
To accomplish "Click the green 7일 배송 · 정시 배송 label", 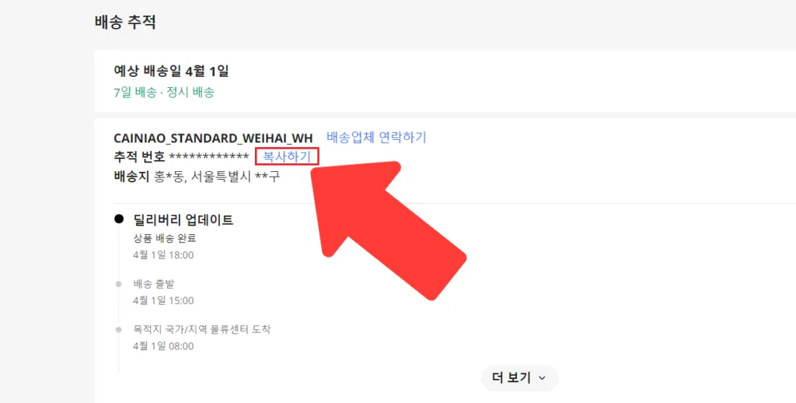I will click(165, 93).
